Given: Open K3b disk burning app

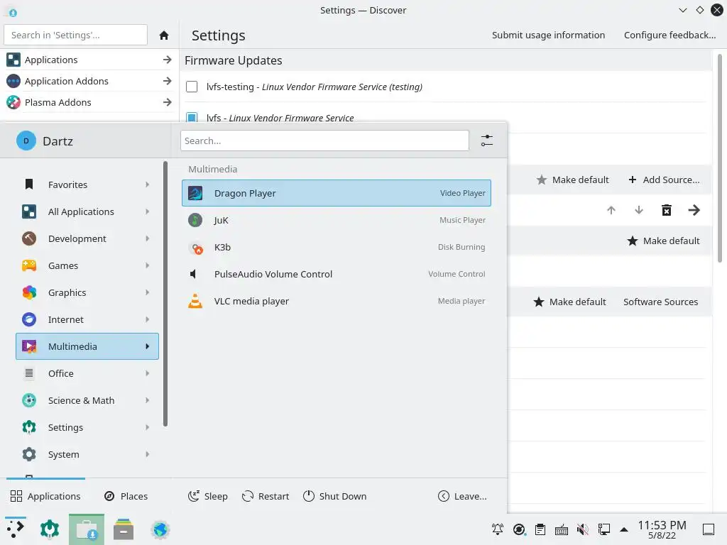Looking at the screenshot, I should tap(336, 247).
